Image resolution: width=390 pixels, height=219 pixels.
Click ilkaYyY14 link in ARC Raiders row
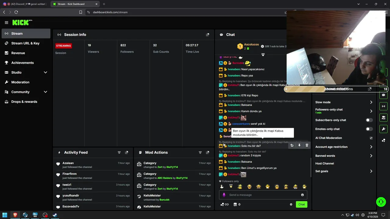pyautogui.click(x=182, y=178)
